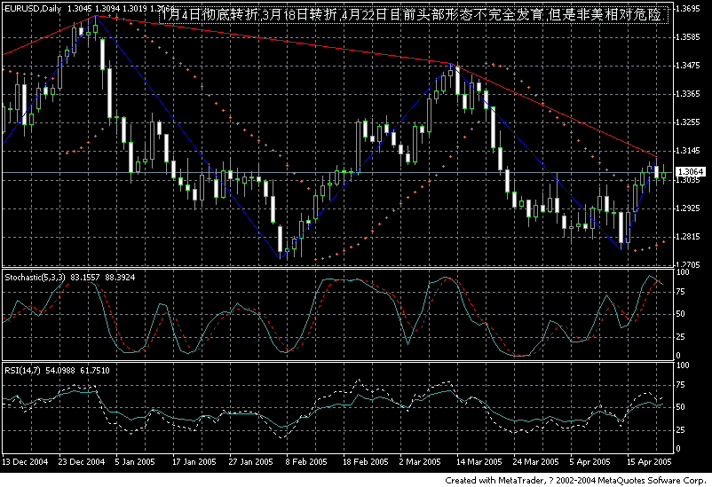
Task: Click the 15 Apr 2005 date label
Action: (x=648, y=461)
